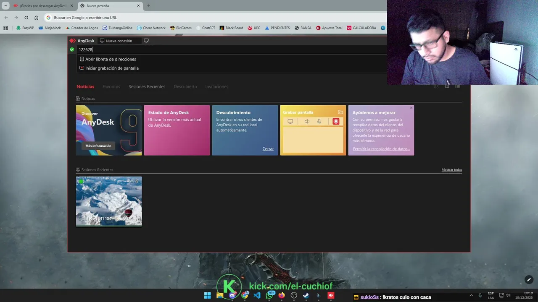Open Discord from the taskbar
The image size is (538, 302).
click(x=232, y=295)
